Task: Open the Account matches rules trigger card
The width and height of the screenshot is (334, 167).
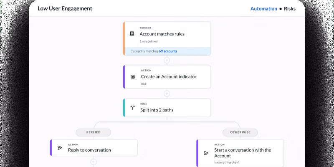Action: pos(162,34)
